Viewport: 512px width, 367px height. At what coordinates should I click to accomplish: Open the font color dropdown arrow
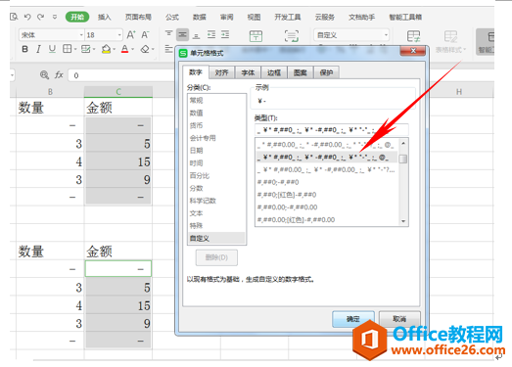click(132, 49)
